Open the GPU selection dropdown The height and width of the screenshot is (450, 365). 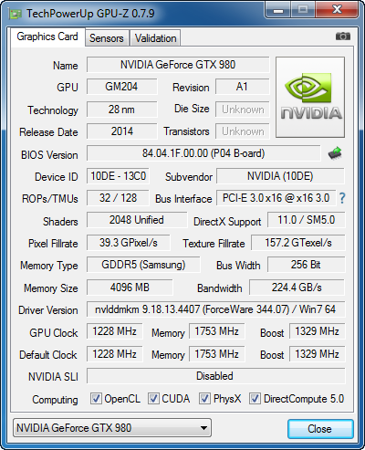tap(112, 428)
